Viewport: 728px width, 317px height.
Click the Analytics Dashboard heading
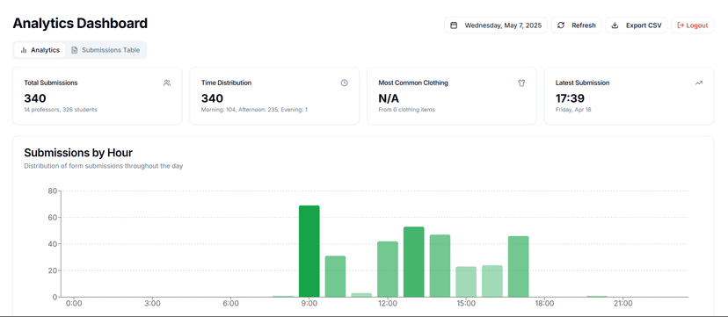(80, 23)
